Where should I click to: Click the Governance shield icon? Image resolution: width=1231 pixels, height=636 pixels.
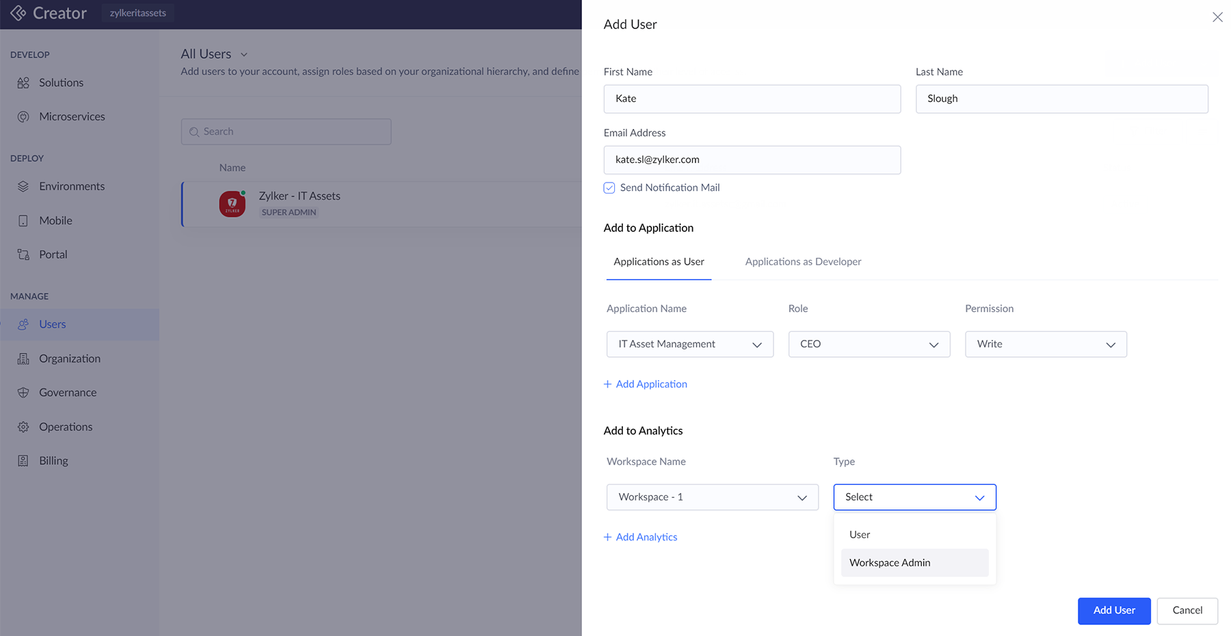point(23,393)
